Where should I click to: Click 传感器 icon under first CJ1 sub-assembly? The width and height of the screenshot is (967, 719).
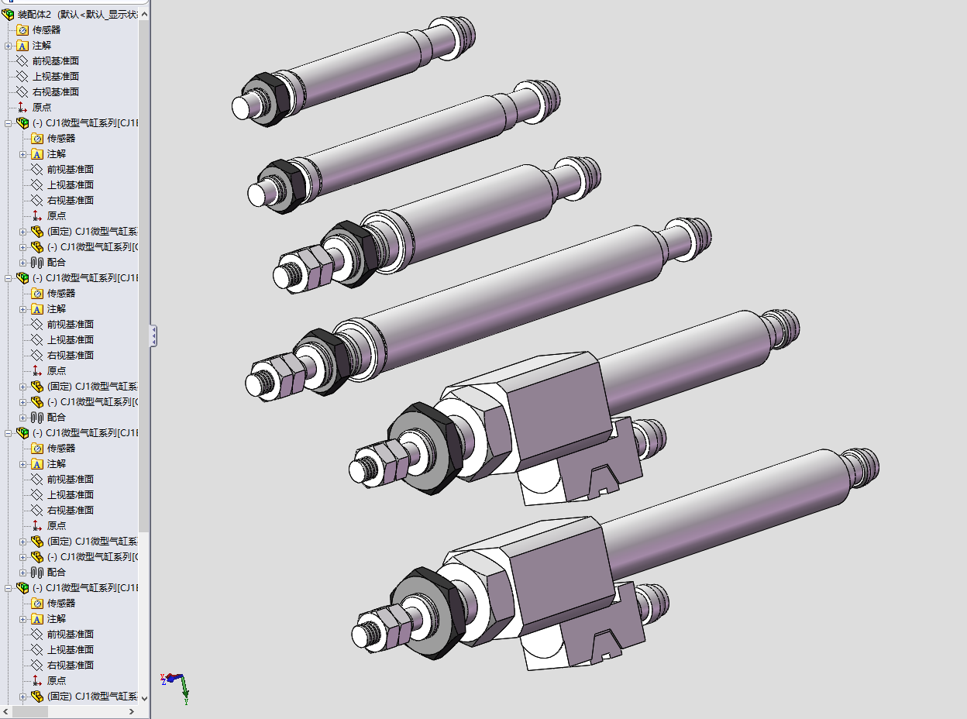tap(36, 138)
